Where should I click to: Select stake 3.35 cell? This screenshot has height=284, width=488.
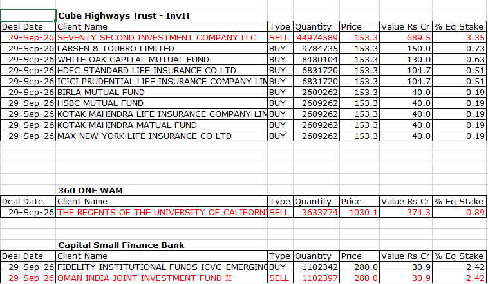click(460, 38)
